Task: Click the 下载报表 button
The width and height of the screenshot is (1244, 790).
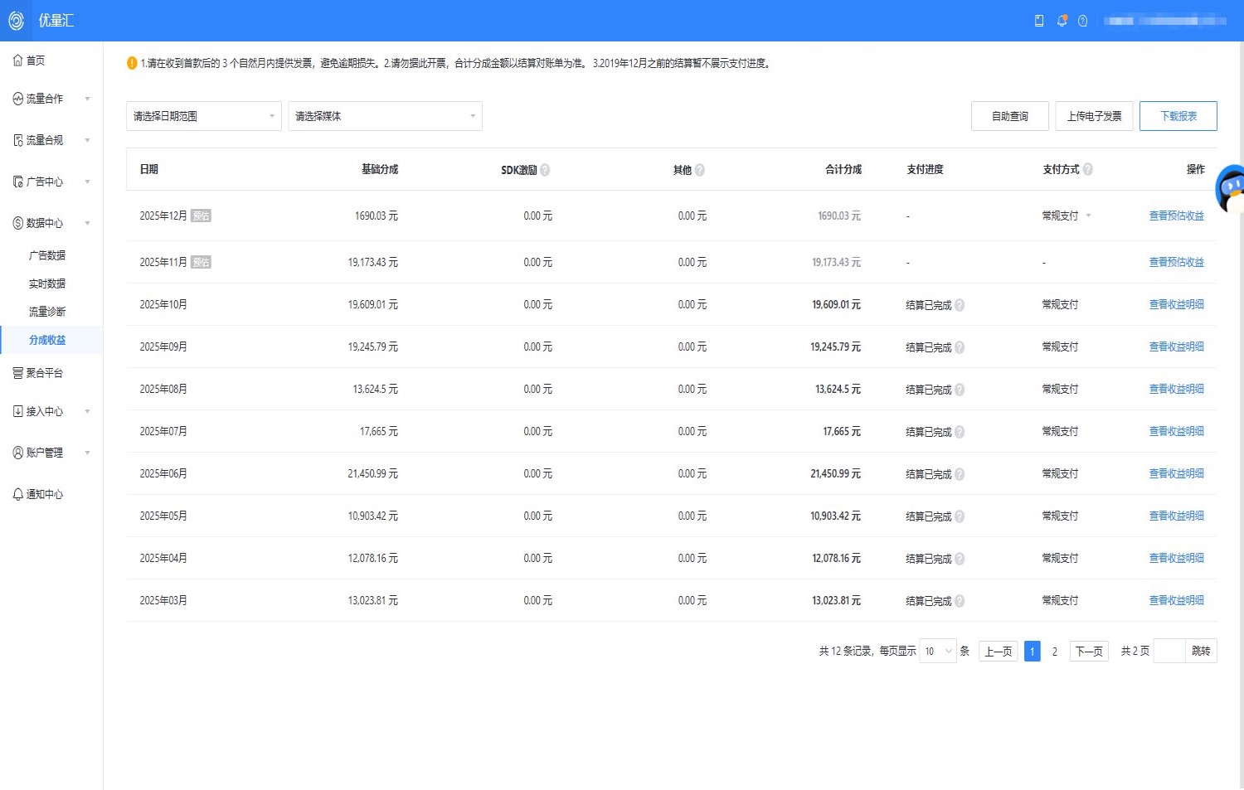Action: point(1178,116)
